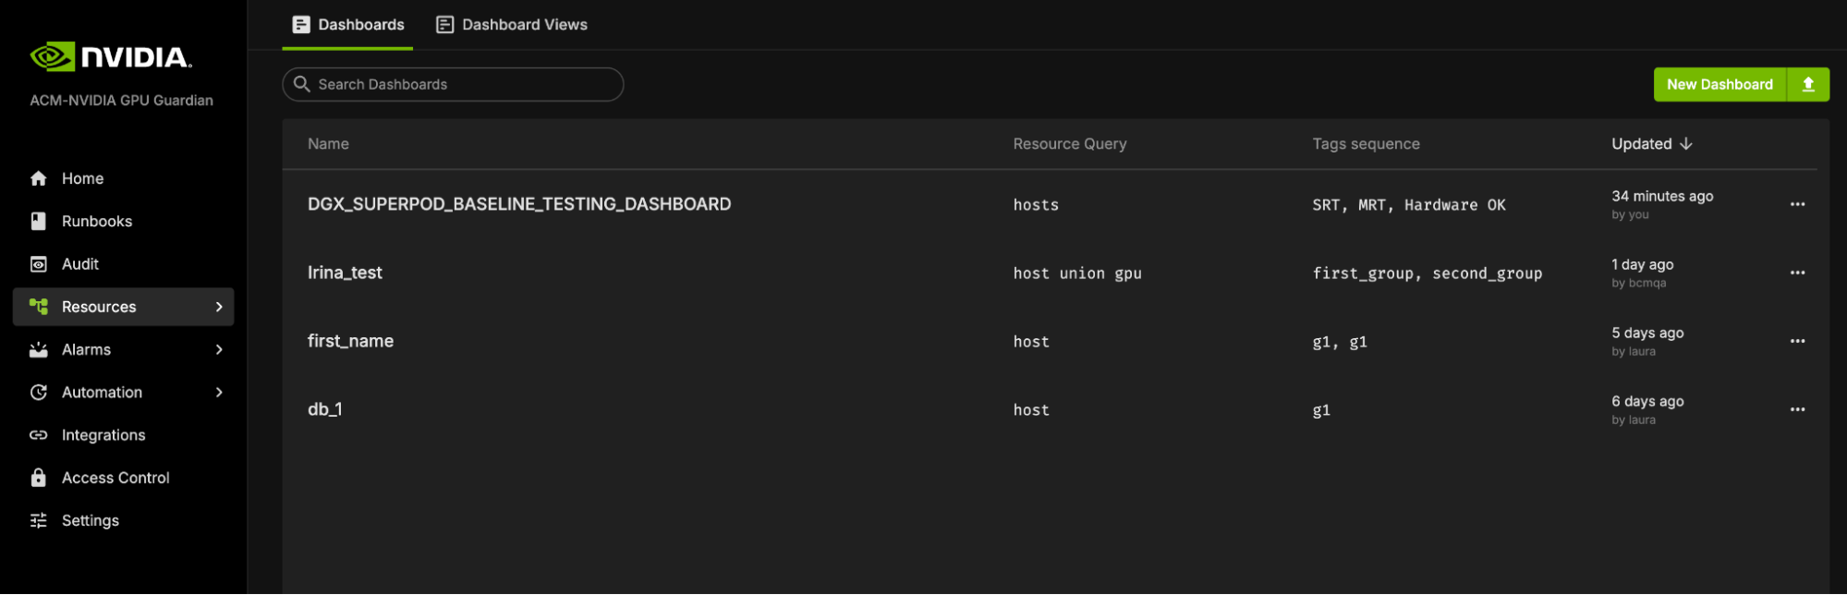Open the three-dot menu for Irina_test
1847x595 pixels.
(x=1797, y=273)
